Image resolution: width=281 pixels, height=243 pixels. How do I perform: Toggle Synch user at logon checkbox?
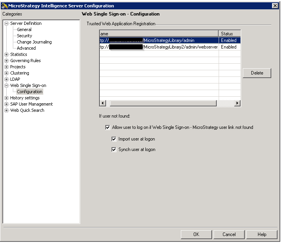(x=114, y=149)
